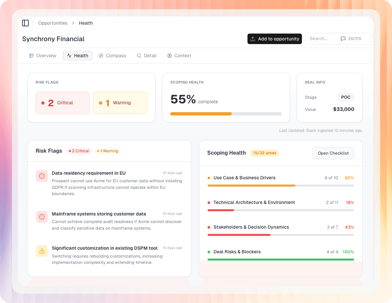Click the 18% percentage value

coord(350,203)
